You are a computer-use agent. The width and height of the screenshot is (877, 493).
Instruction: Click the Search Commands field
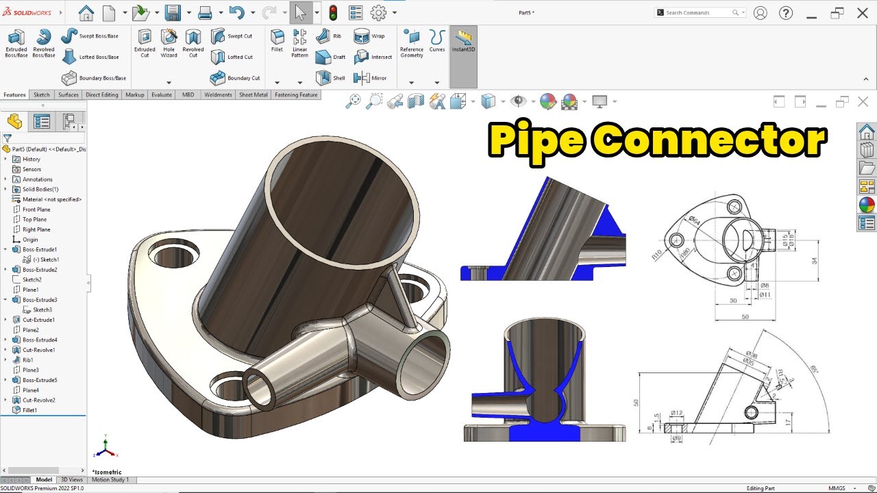point(700,12)
